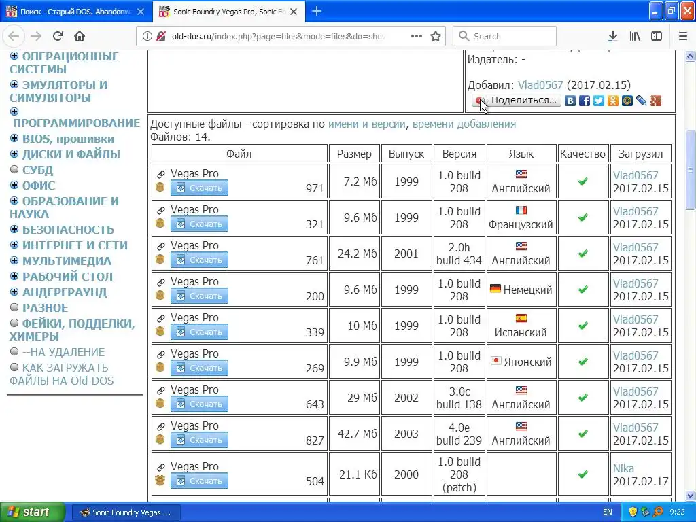Viewport: 696px width, 522px height.
Task: Click the Search input field
Action: (504, 36)
